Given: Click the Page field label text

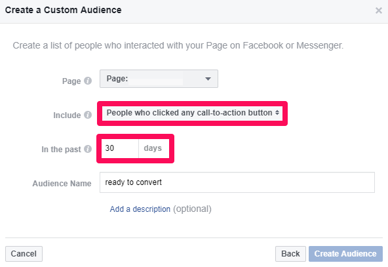Looking at the screenshot, I should point(71,81).
